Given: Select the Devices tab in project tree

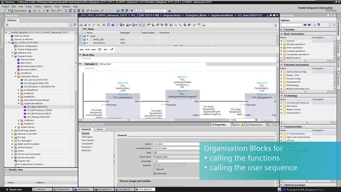Looking at the screenshot, I should point(12,20).
